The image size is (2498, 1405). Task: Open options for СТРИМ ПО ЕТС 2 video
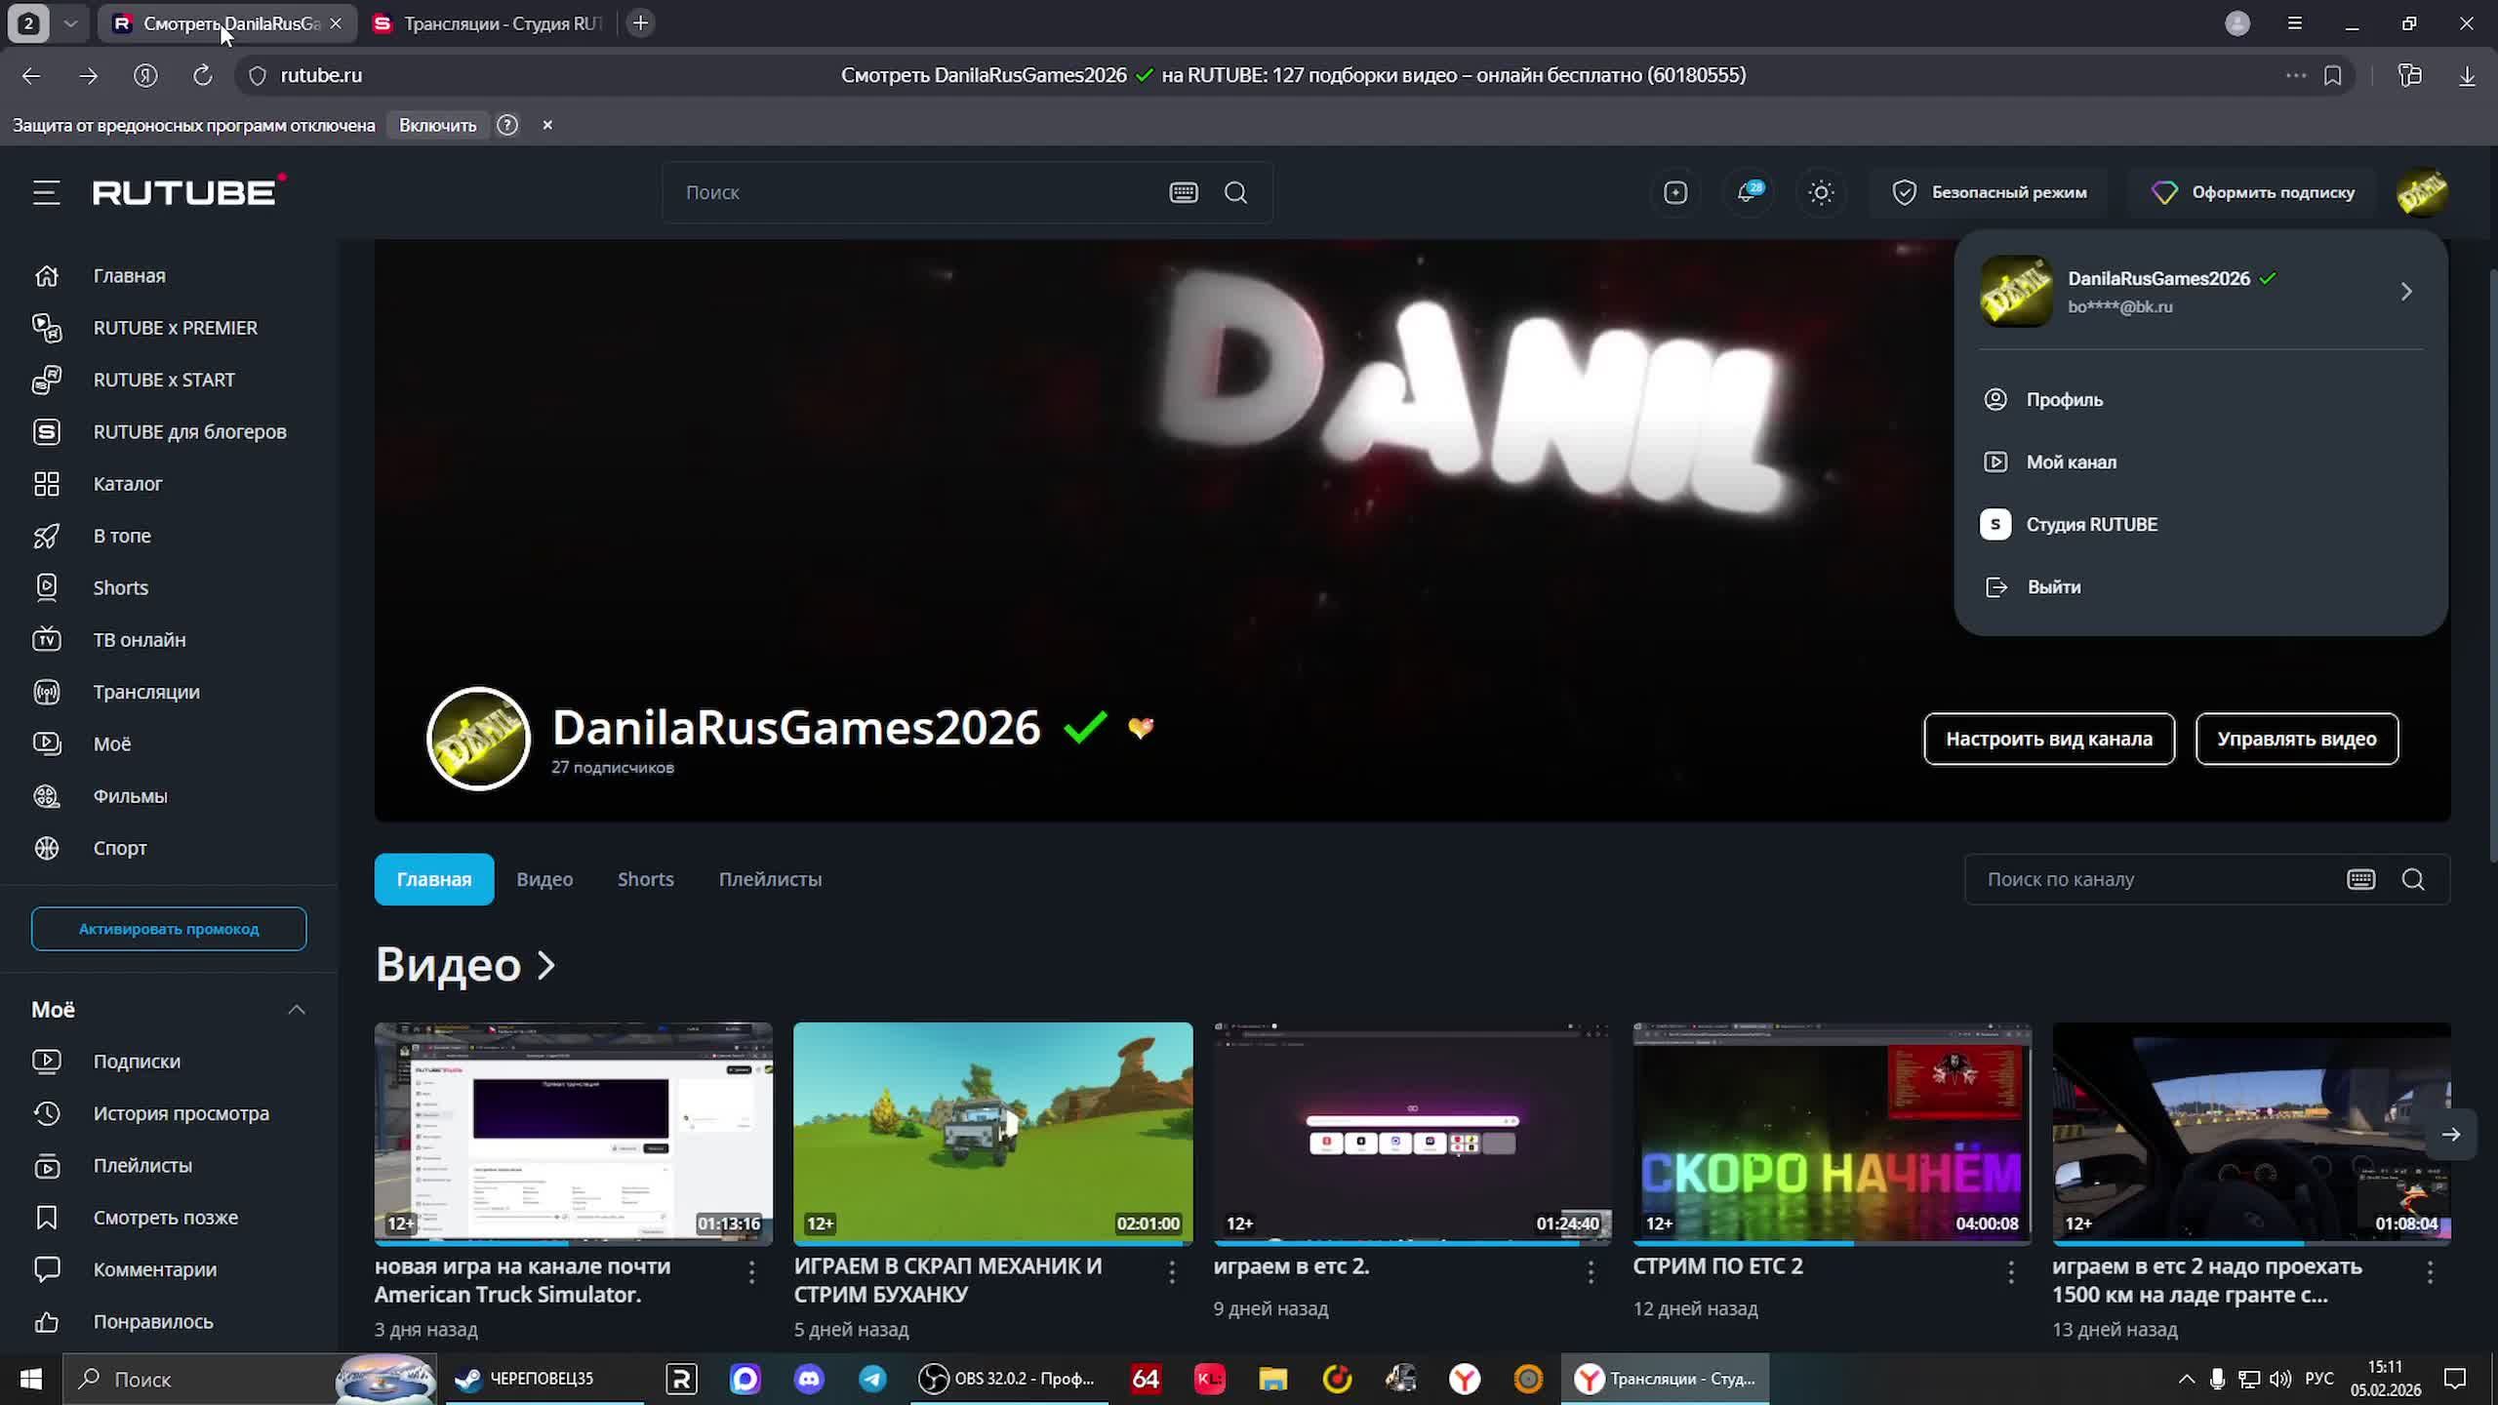pos(2010,1270)
